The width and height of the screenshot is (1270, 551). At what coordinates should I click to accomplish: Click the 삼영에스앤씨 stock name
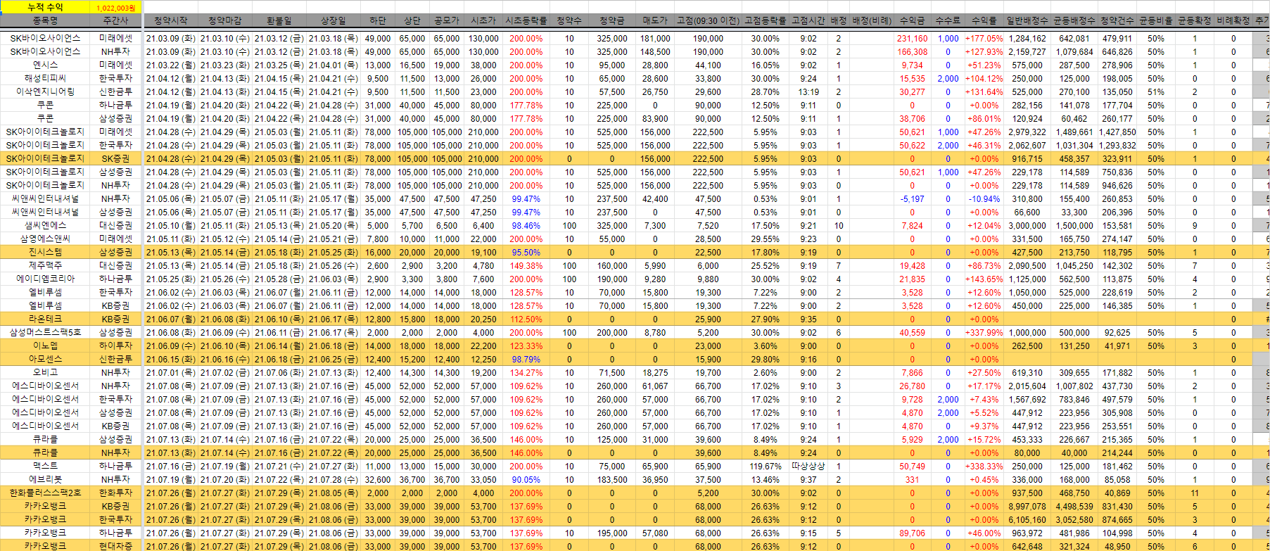46,239
